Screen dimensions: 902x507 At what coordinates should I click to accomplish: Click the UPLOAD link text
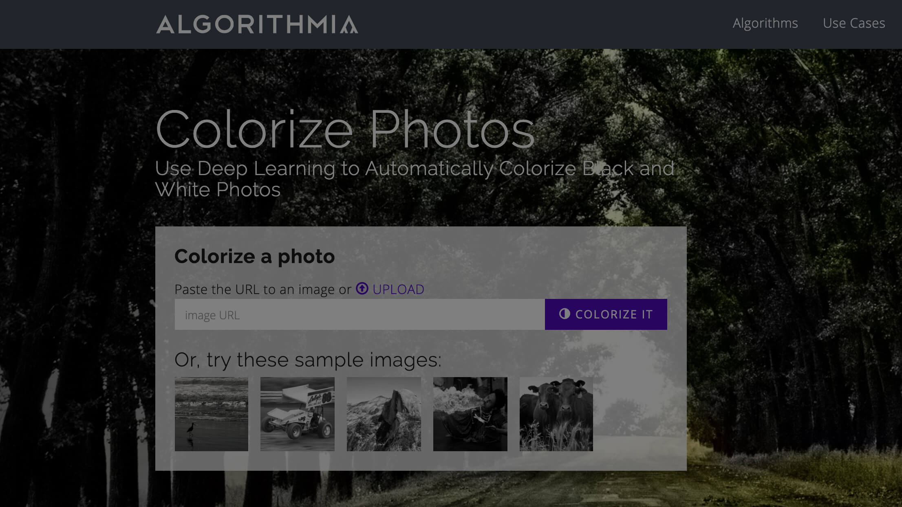398,289
